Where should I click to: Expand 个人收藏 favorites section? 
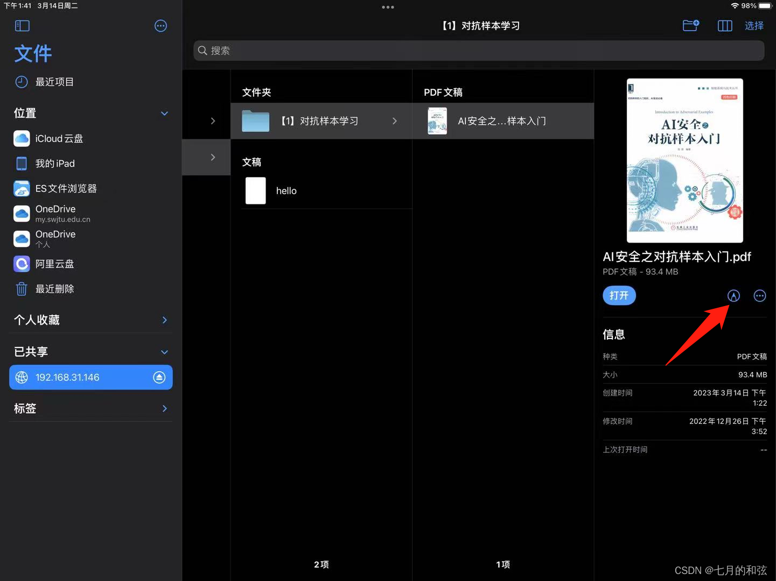pos(164,320)
